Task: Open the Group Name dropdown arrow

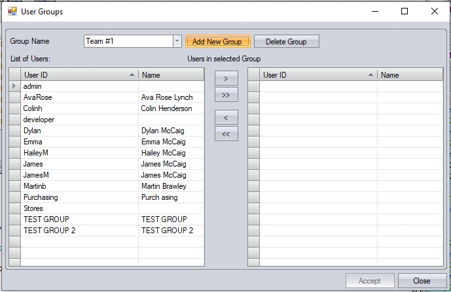Action: coord(177,41)
